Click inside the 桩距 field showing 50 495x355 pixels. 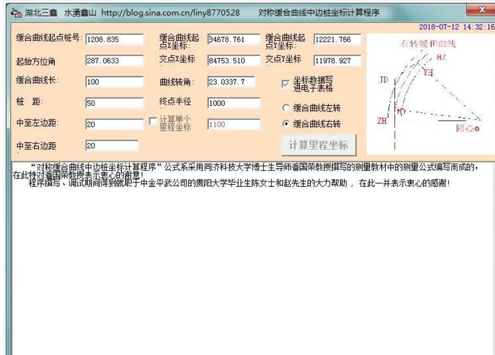(x=114, y=102)
